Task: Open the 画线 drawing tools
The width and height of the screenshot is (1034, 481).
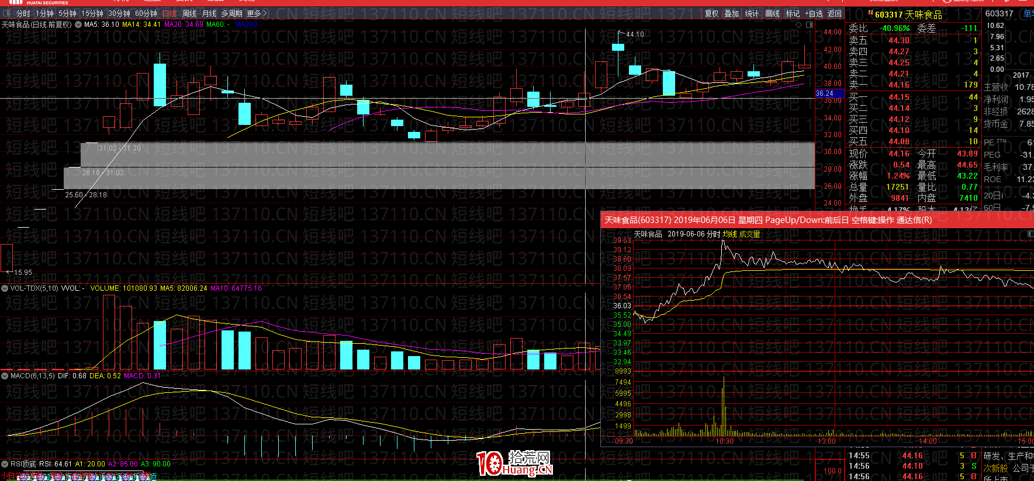Action: [772, 13]
